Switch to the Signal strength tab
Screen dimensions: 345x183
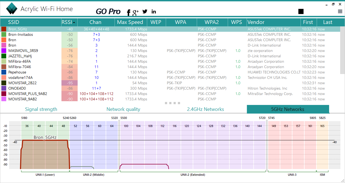[41, 109]
